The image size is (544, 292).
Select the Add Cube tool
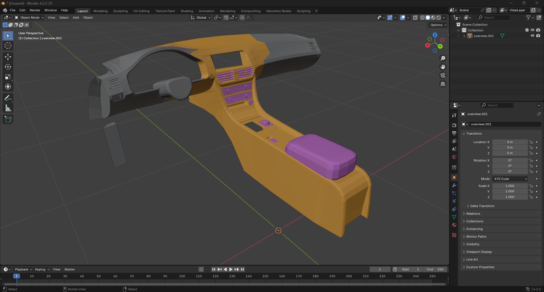[8, 119]
